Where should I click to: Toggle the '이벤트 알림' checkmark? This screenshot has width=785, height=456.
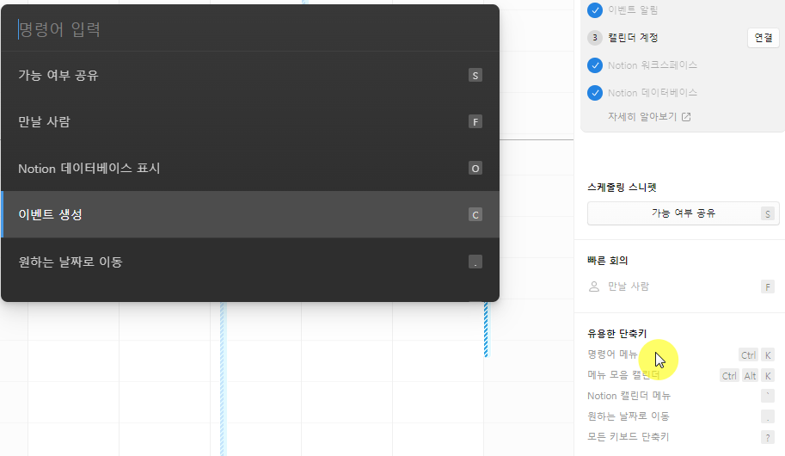pos(595,10)
